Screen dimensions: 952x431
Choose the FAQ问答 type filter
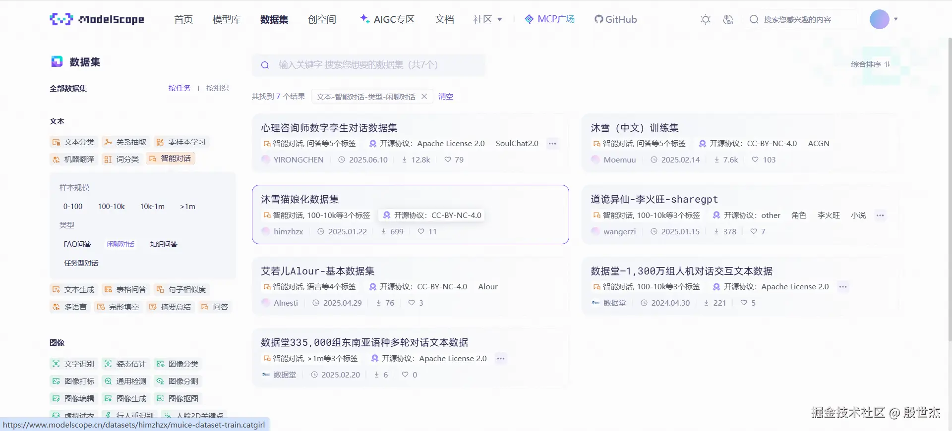pyautogui.click(x=77, y=244)
